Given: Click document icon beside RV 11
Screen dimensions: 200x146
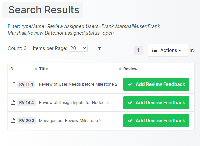Looking at the screenshot, I should (x=13, y=84).
